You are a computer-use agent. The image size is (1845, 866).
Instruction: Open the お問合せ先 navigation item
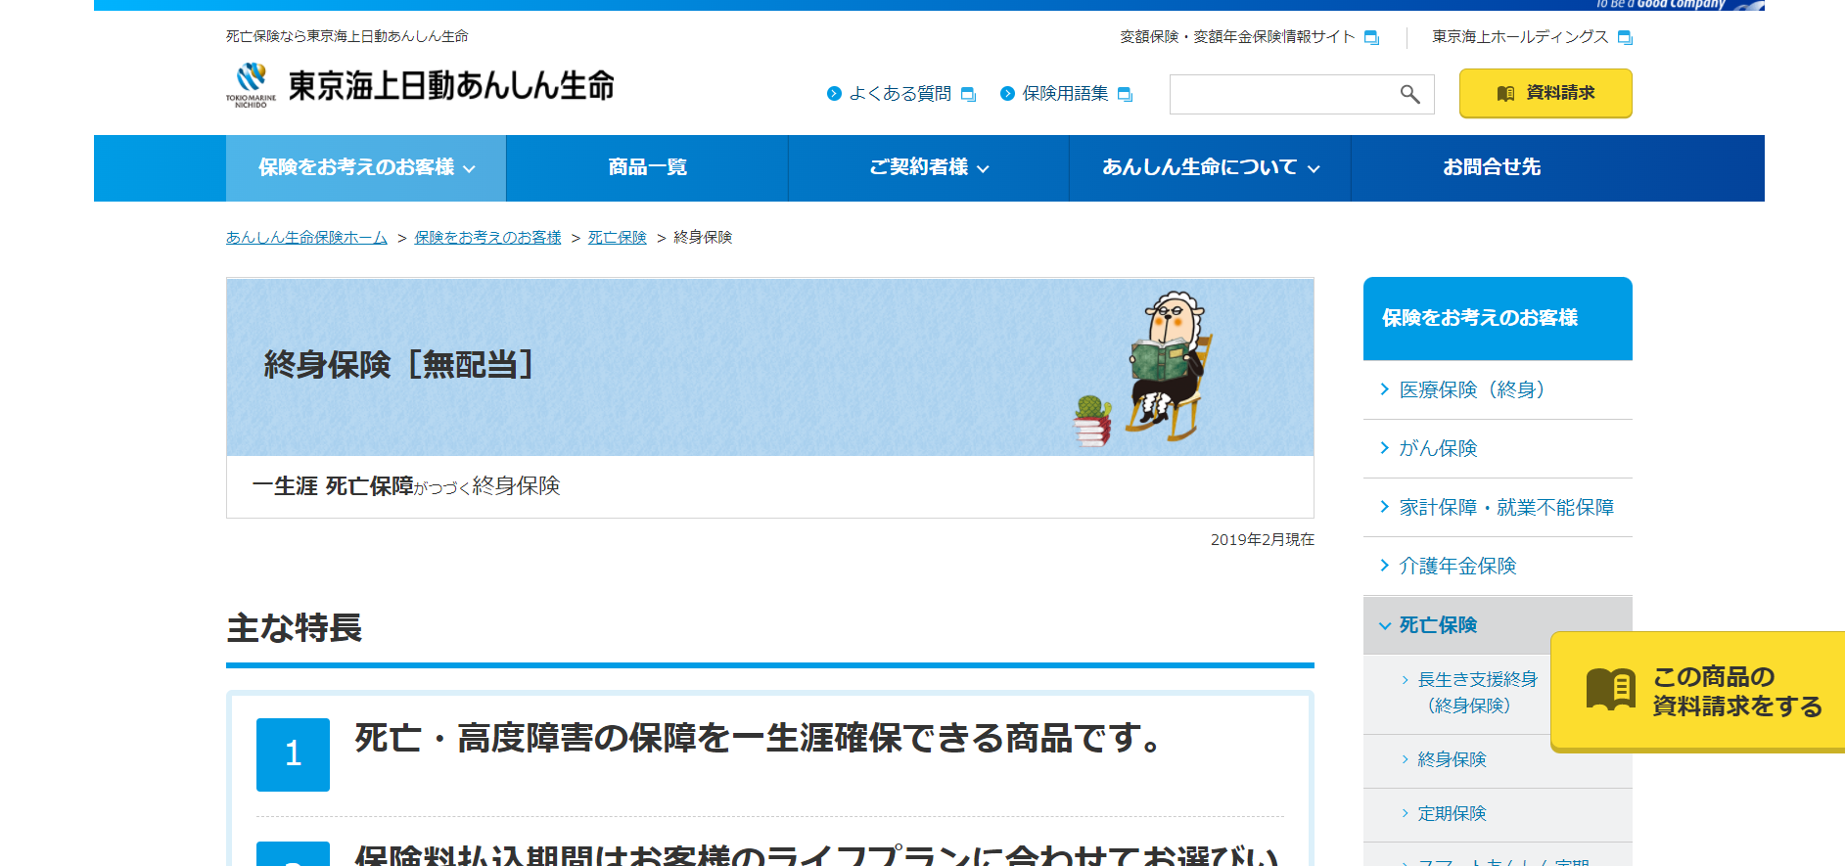[x=1492, y=168]
